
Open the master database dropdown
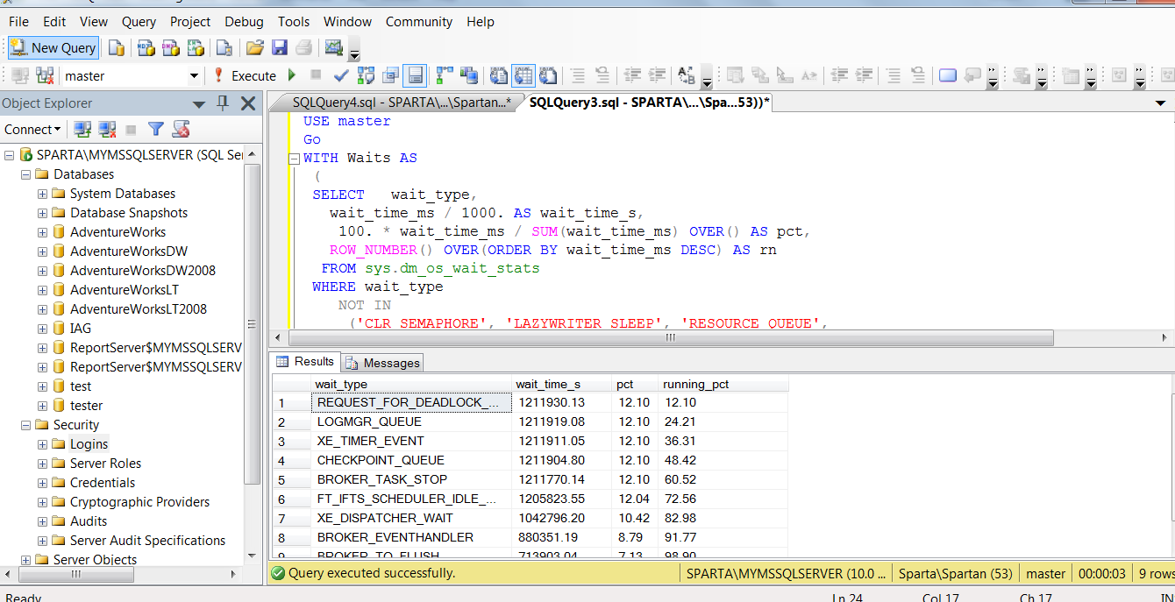tap(194, 76)
